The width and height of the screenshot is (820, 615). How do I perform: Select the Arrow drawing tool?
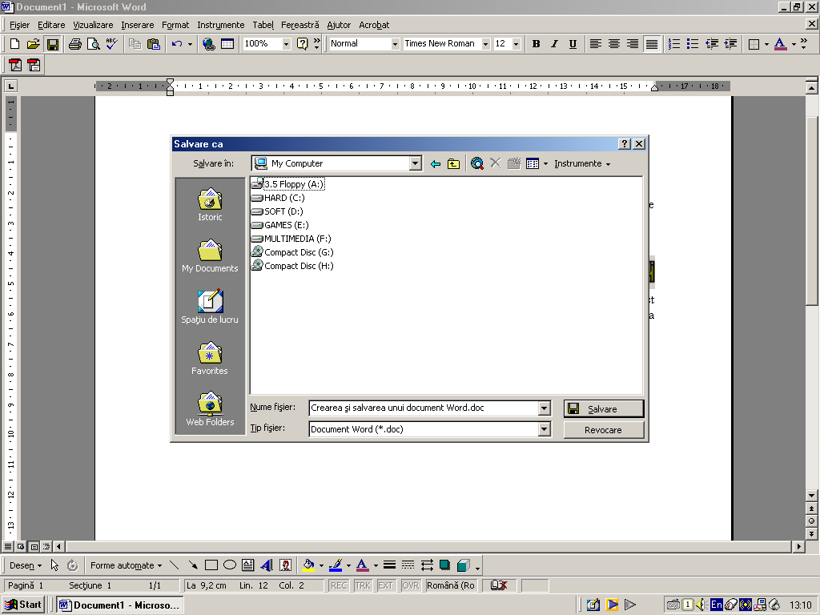193,565
